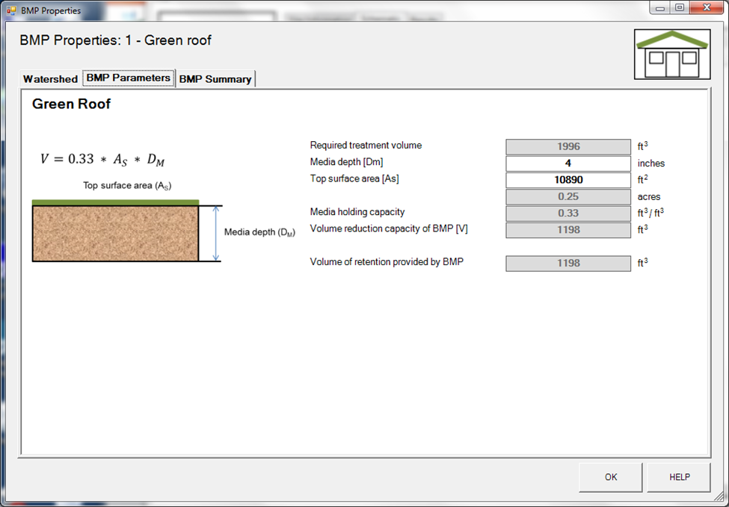Viewport: 729px width, 507px height.
Task: Click the media layer diagram image
Action: (115, 233)
